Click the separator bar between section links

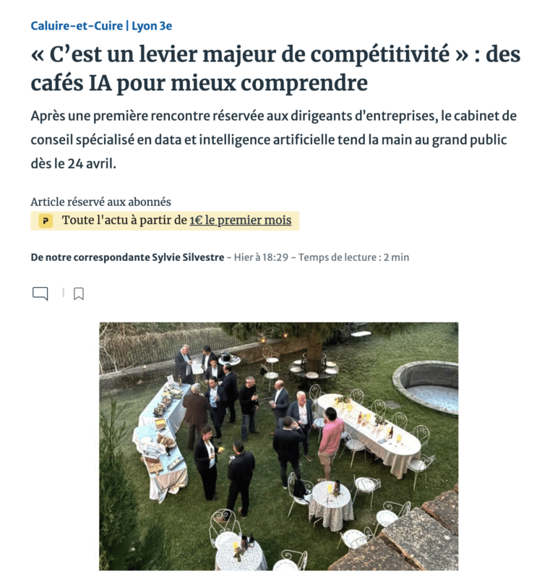[x=127, y=26]
